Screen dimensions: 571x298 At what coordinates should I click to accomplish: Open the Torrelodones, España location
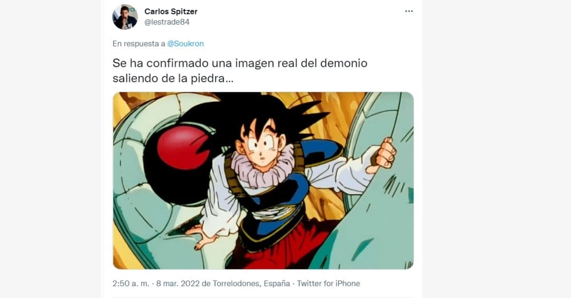coord(251,284)
